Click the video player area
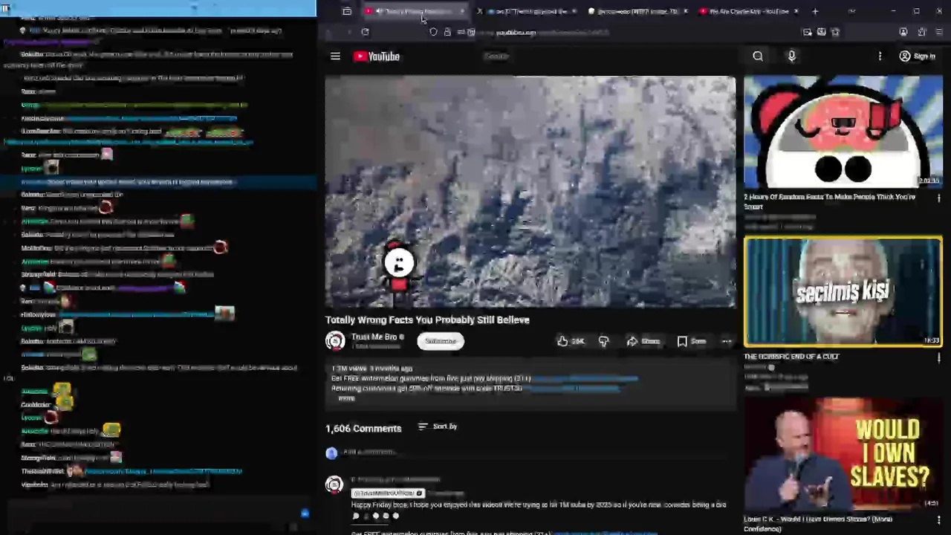 [530, 192]
